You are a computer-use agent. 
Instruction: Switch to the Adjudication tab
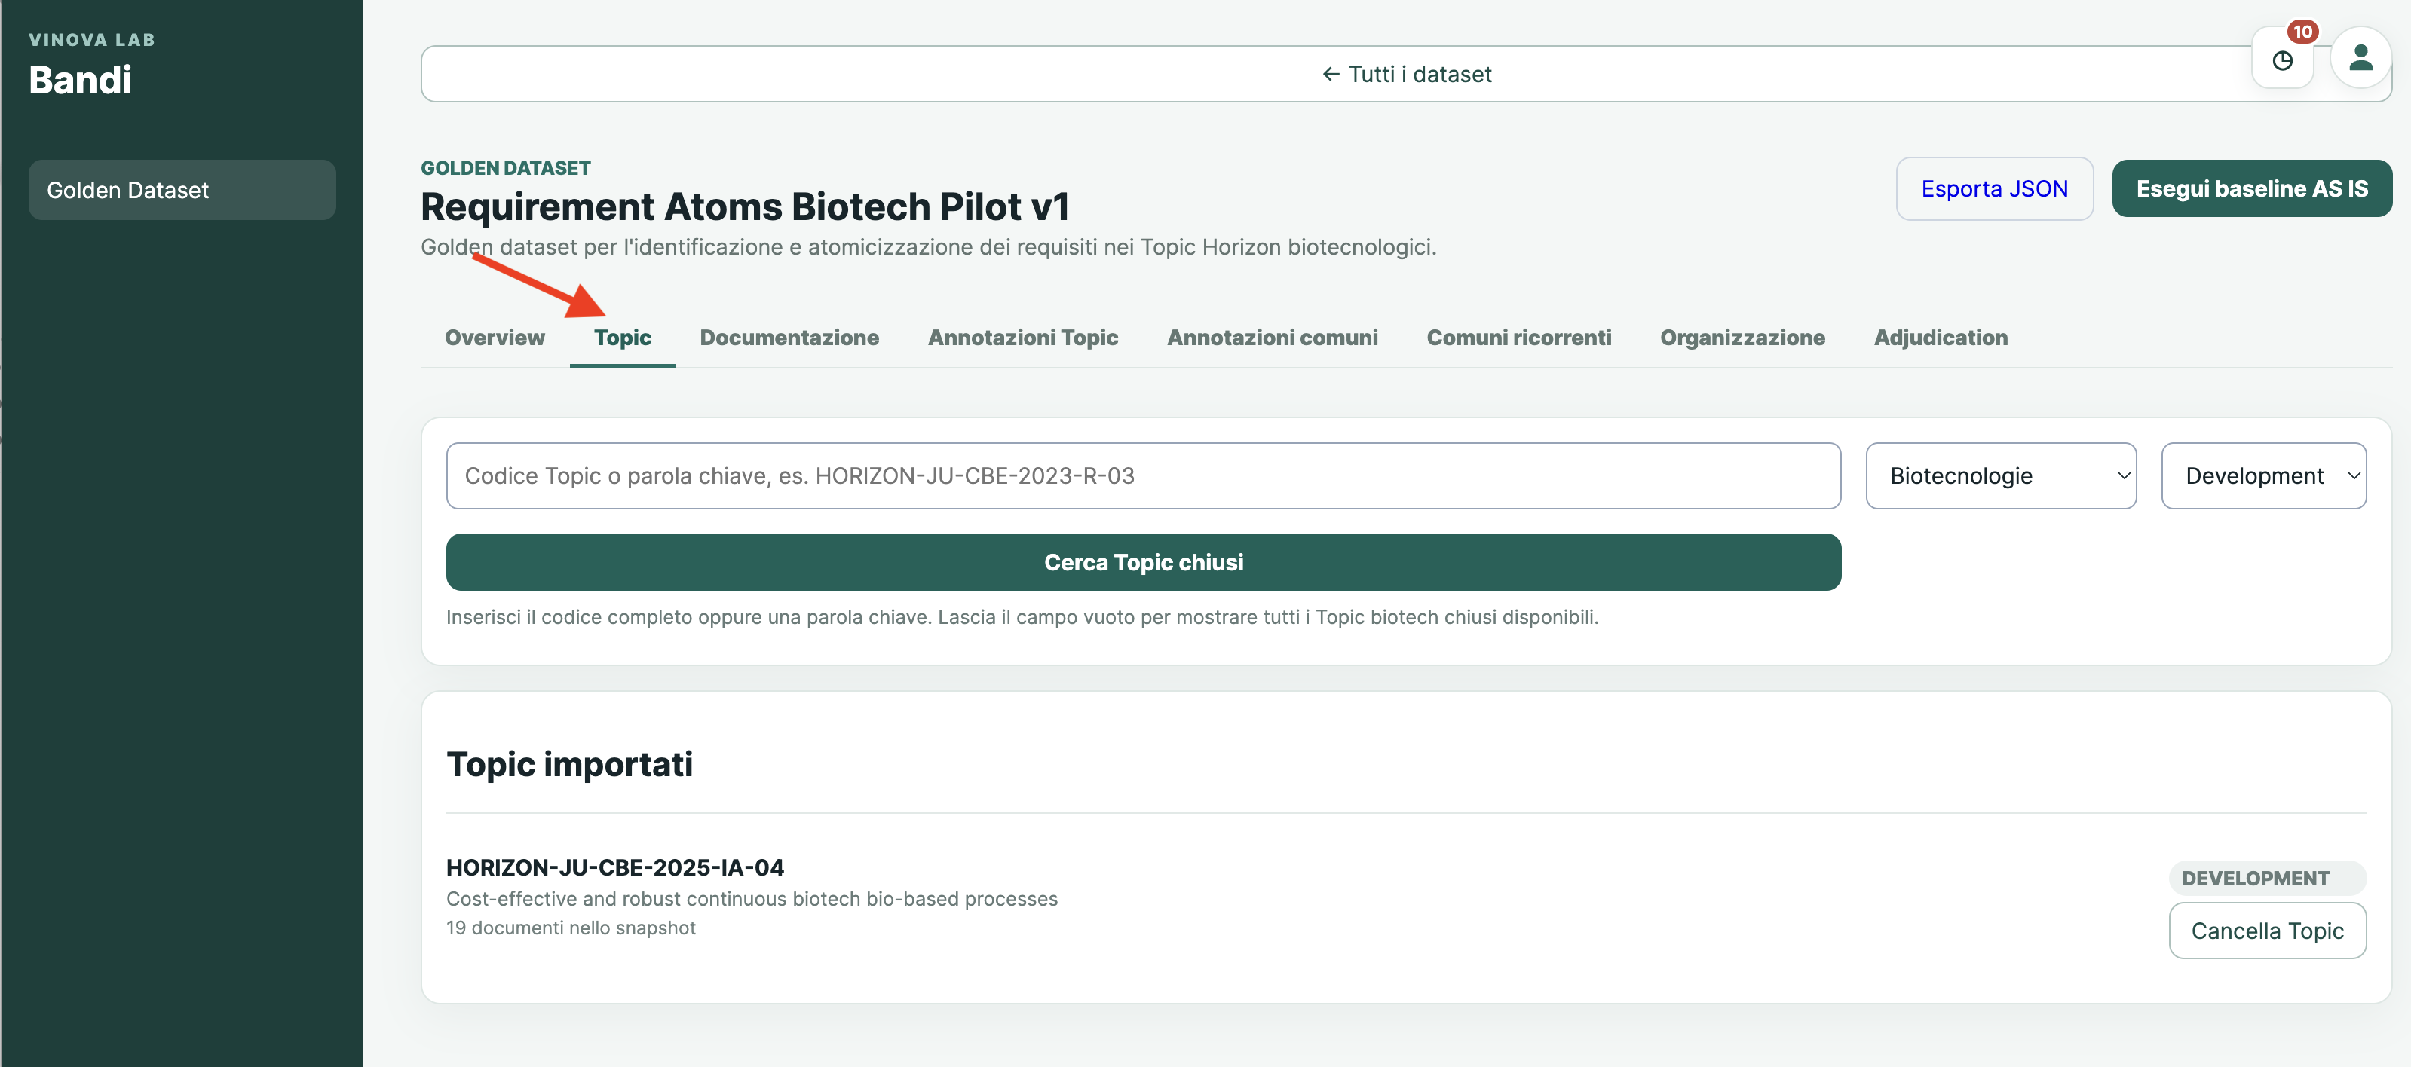coord(1941,338)
